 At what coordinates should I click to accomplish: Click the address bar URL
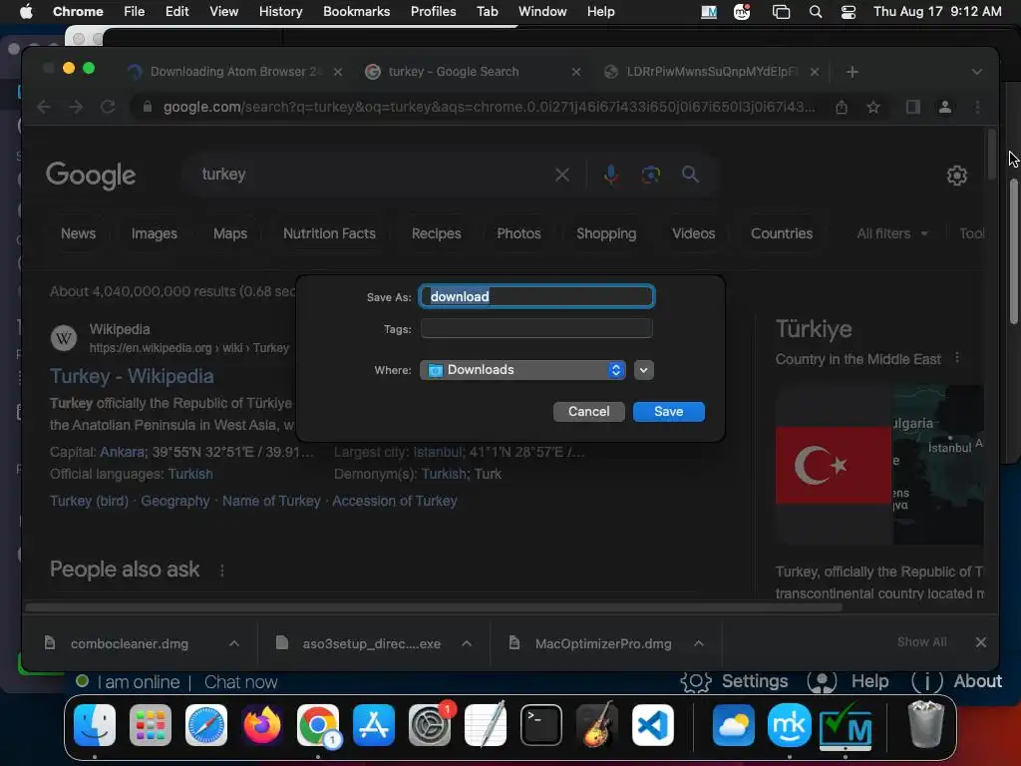[489, 107]
